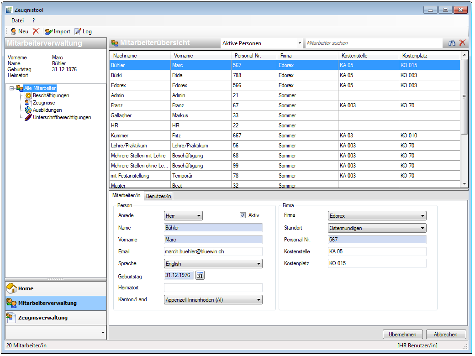This screenshot has width=475, height=356.
Task: Open navigation pane overflow dropdown arrow
Action: tap(103, 333)
